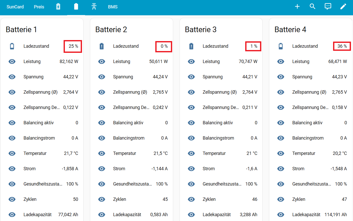Click Batterie 4 battery level icon
This screenshot has width=353, height=221.
[x=281, y=46]
